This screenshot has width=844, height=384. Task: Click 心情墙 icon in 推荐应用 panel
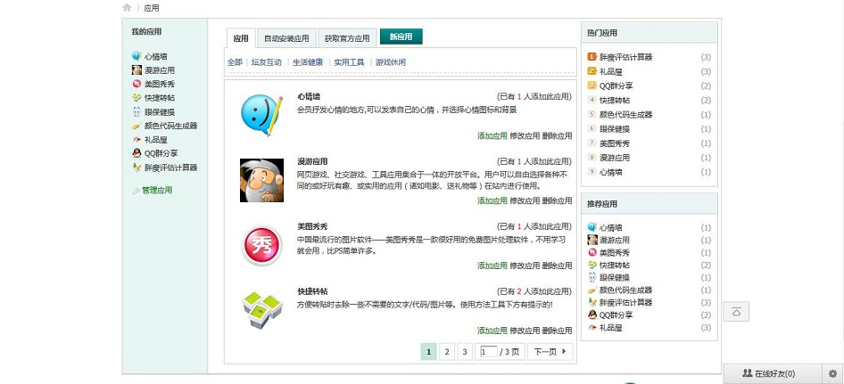pyautogui.click(x=592, y=227)
